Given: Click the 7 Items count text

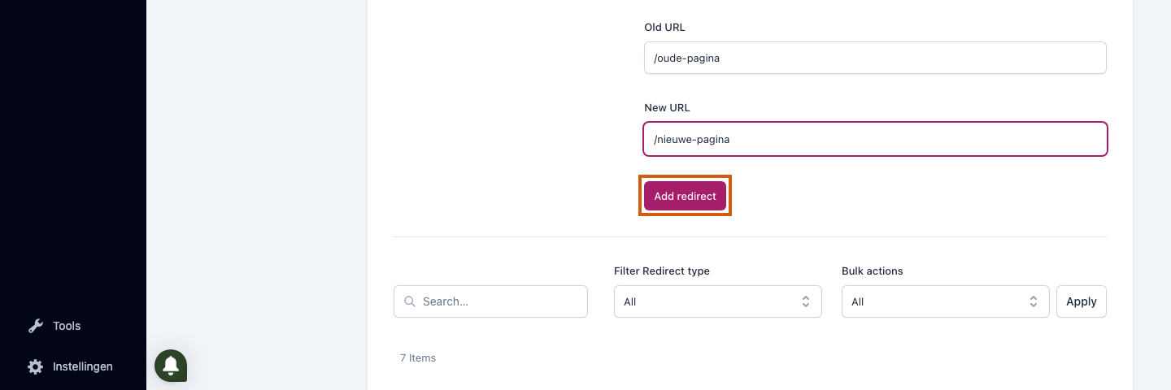Looking at the screenshot, I should pos(418,358).
